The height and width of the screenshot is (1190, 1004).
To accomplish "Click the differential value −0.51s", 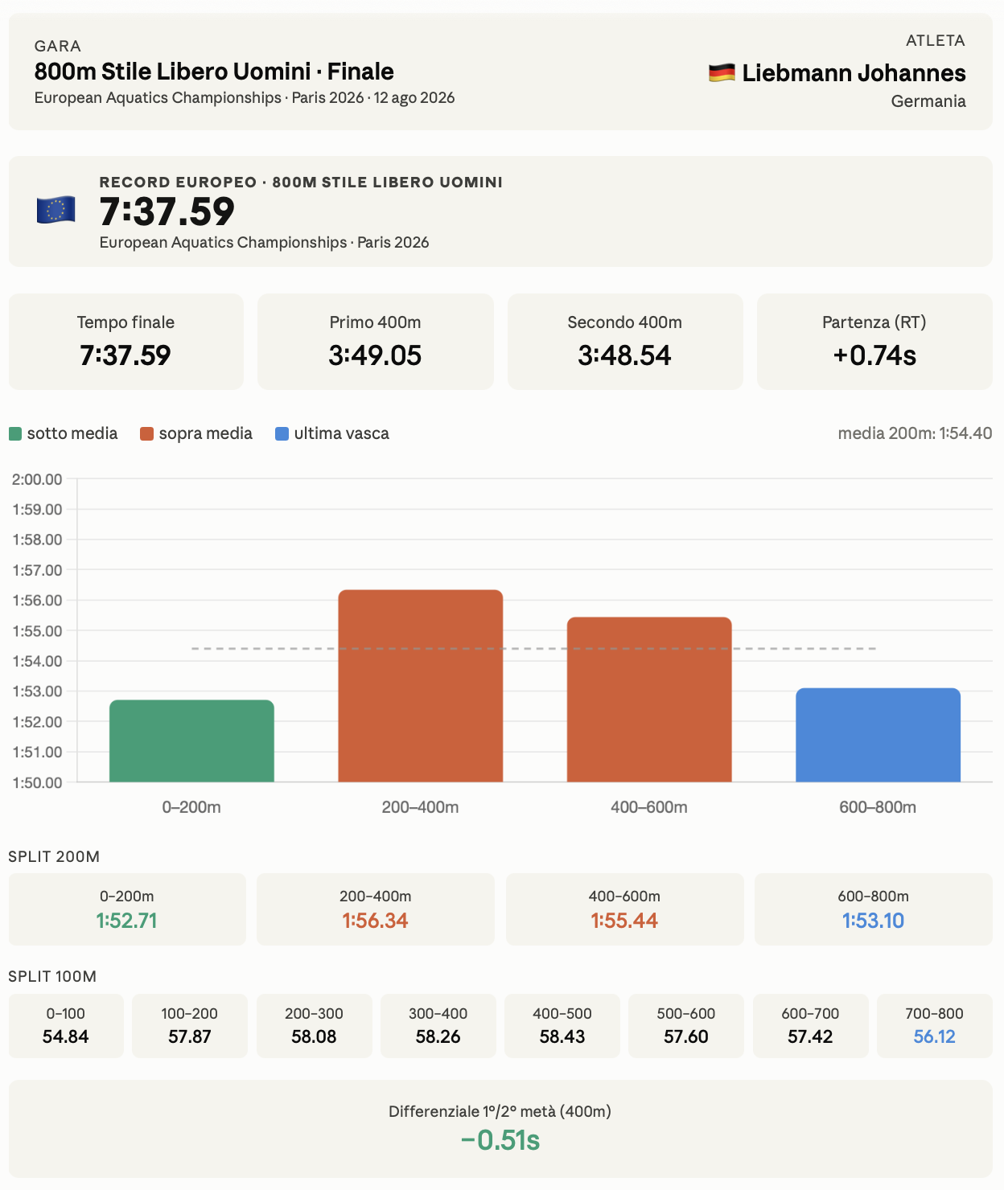I will tap(500, 1140).
